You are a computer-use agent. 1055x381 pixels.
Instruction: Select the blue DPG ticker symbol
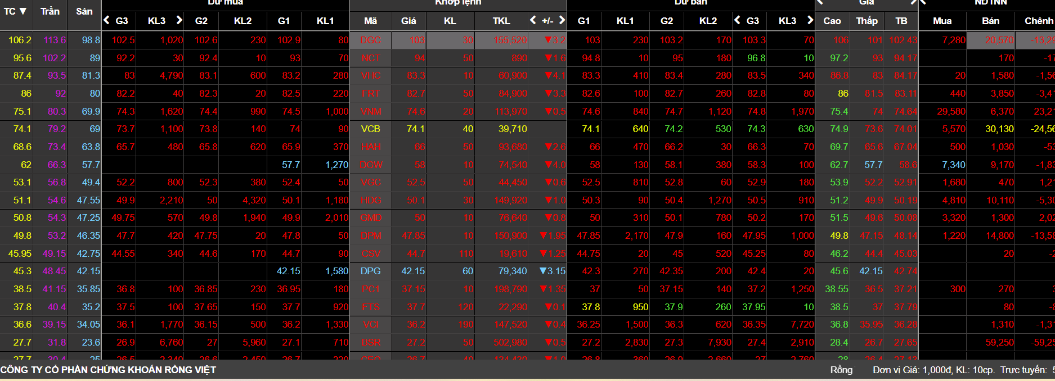click(370, 271)
